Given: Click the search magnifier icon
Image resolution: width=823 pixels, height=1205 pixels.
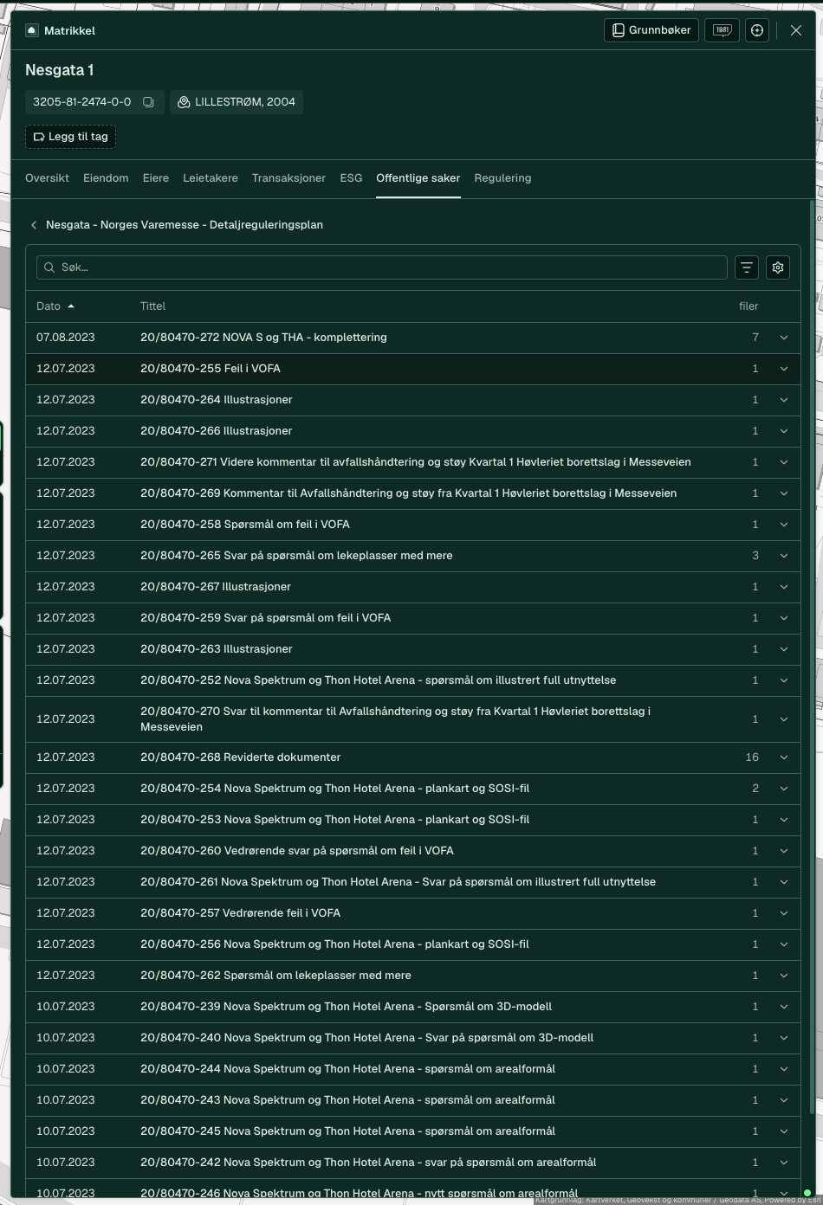Looking at the screenshot, I should click(x=49, y=267).
